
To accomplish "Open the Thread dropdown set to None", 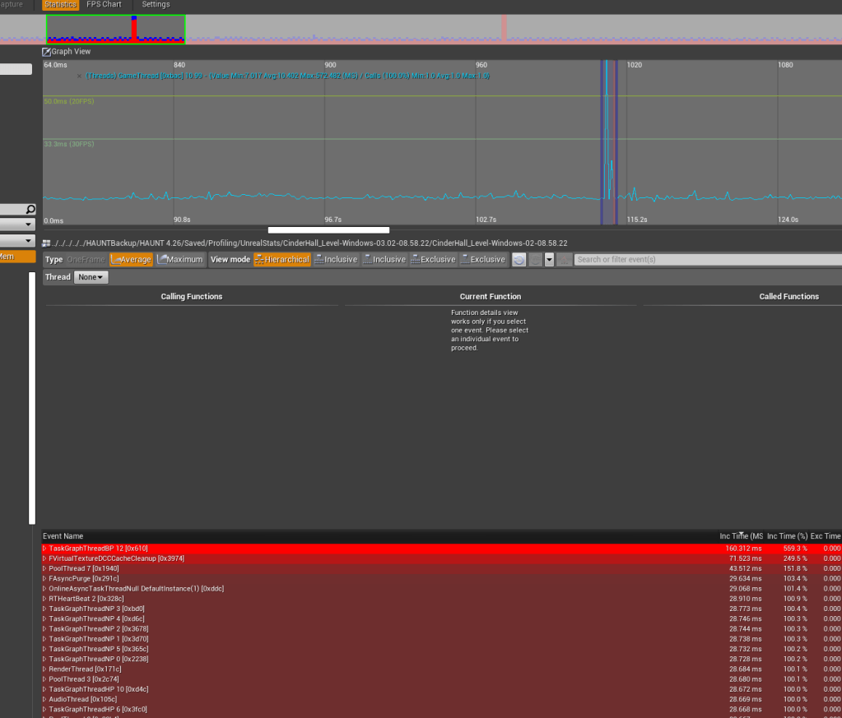I will [x=91, y=278].
